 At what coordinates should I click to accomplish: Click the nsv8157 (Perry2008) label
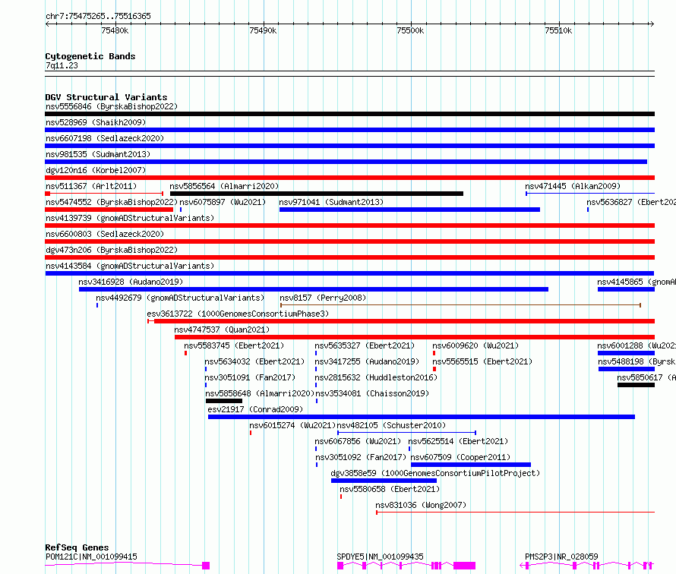coord(323,298)
